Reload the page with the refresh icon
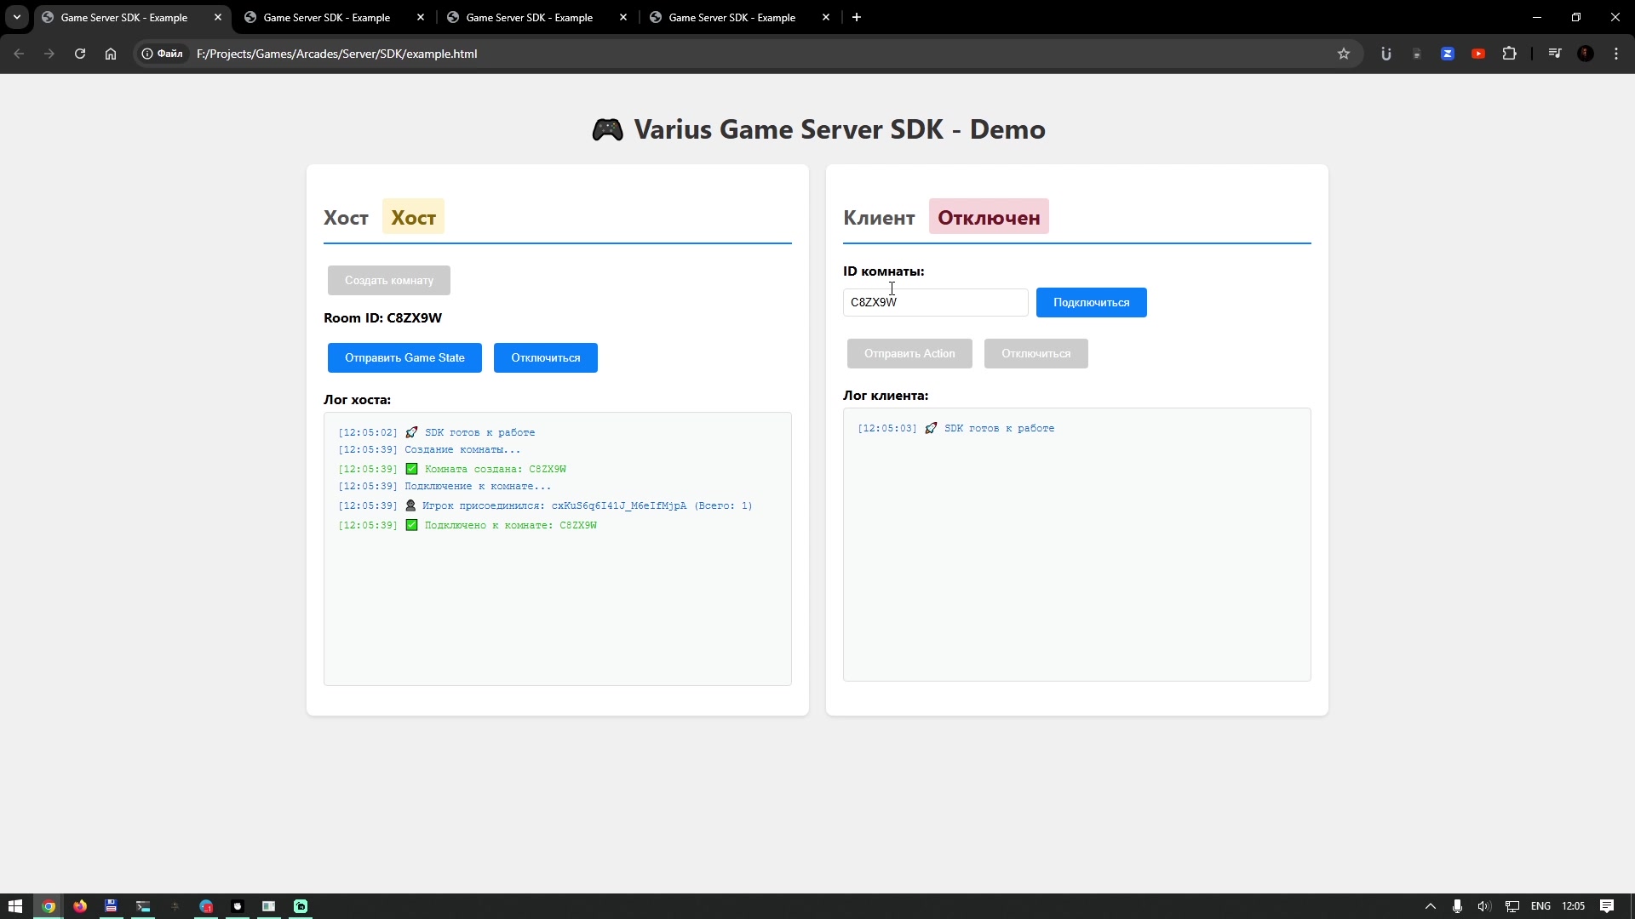 pos(80,54)
